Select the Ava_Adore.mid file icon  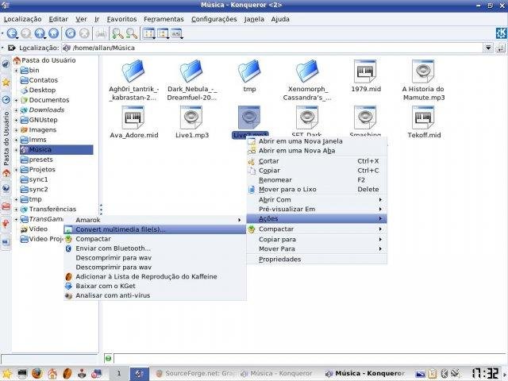[133, 117]
